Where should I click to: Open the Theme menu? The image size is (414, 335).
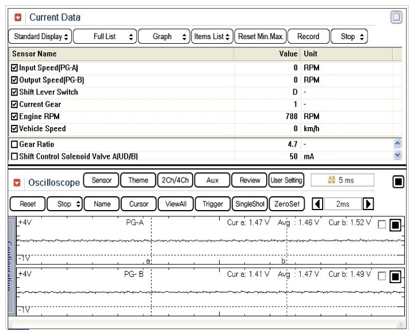(138, 180)
